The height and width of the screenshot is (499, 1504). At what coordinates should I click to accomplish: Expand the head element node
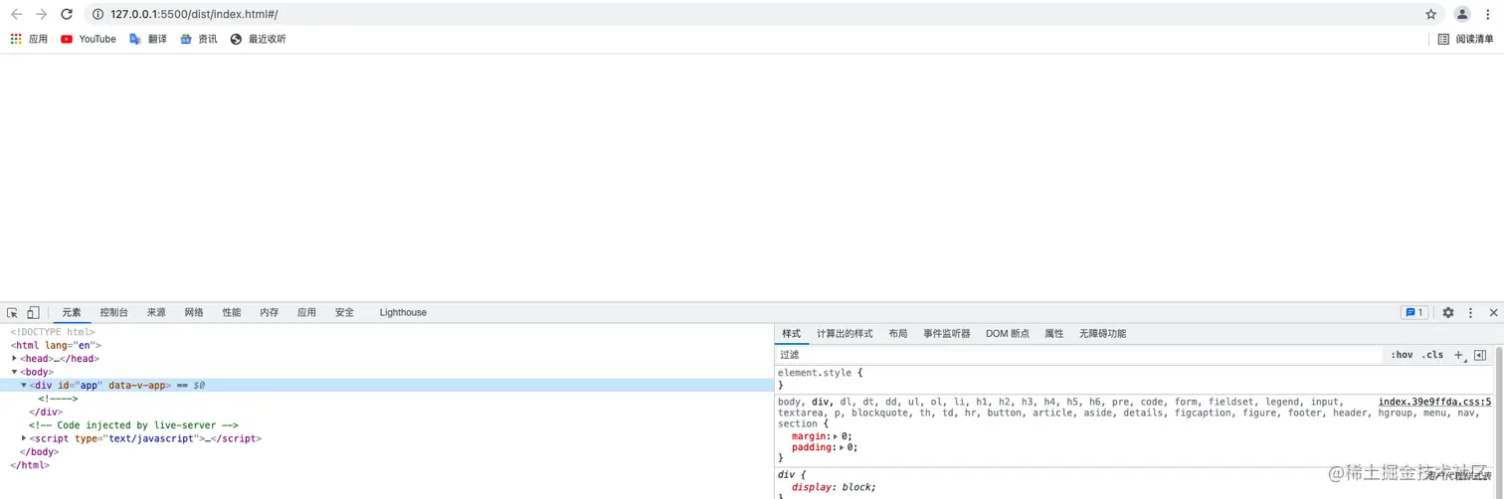click(15, 358)
